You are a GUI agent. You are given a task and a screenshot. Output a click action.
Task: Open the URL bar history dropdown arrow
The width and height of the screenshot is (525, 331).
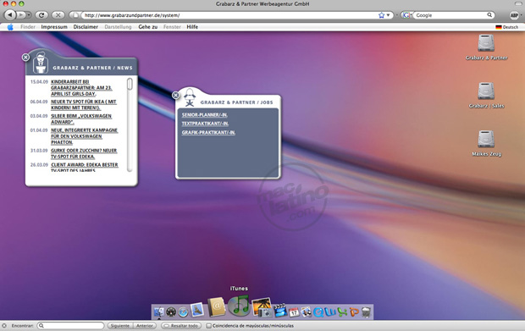[x=389, y=15]
